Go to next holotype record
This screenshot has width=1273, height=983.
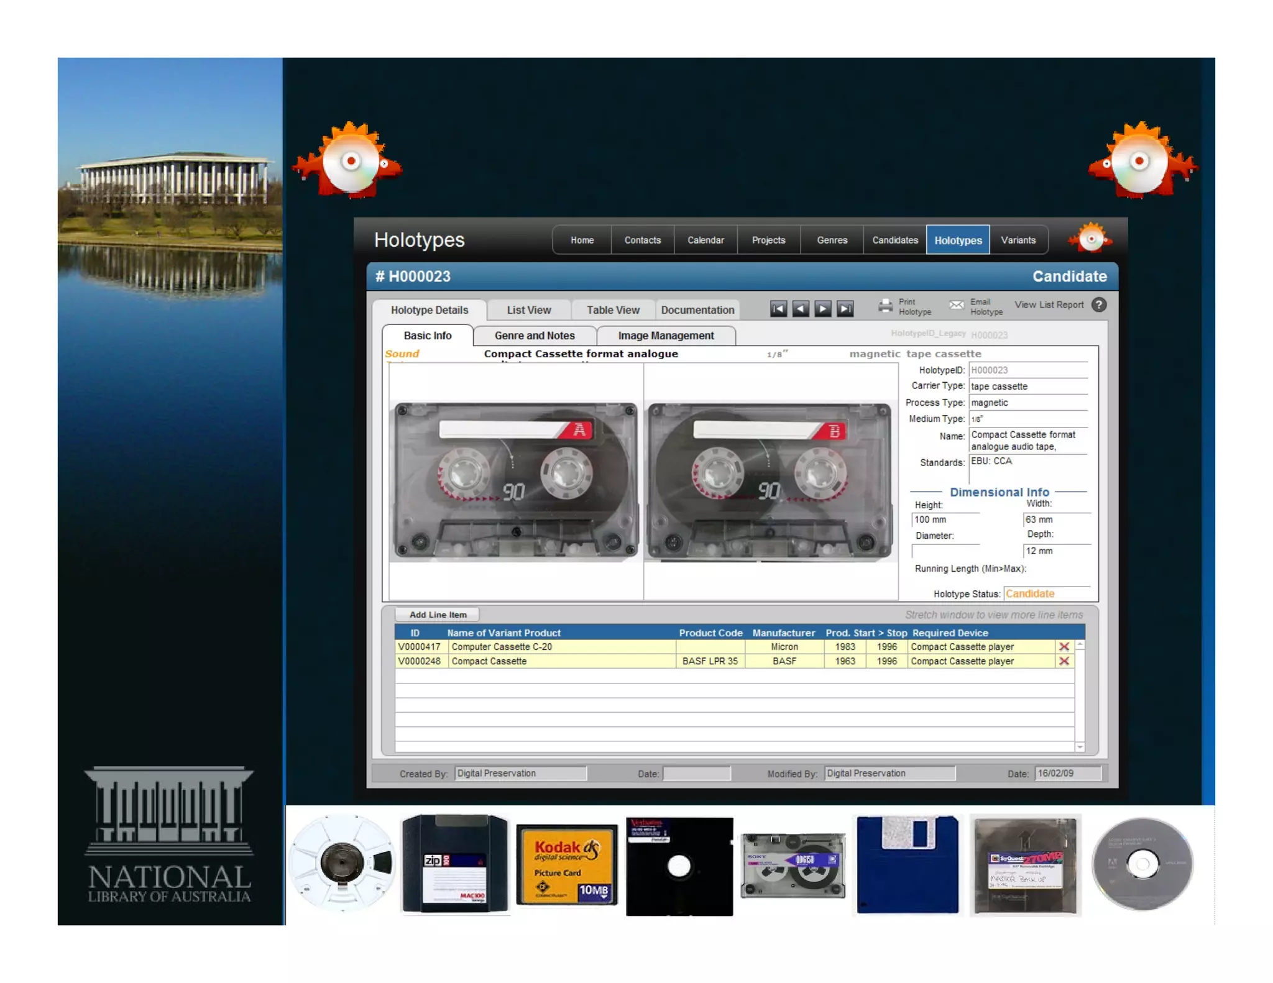(822, 308)
